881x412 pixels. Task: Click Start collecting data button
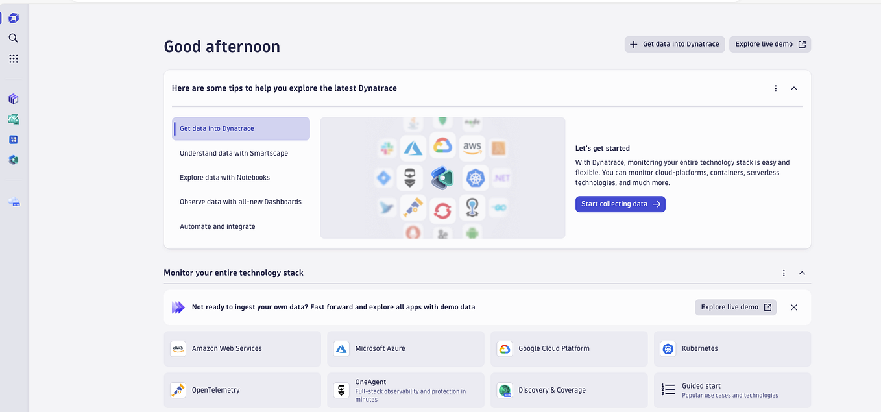(x=620, y=204)
